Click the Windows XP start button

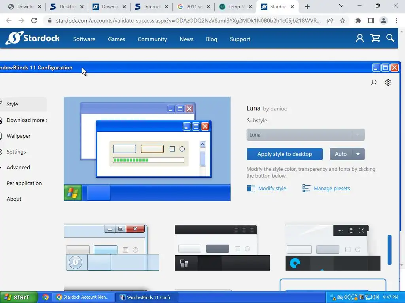[x=19, y=297]
